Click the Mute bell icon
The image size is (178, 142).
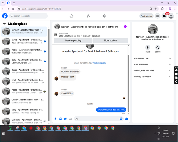coord(148,48)
